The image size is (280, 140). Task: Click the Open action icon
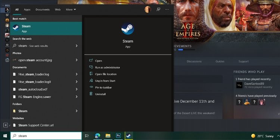(x=91, y=60)
